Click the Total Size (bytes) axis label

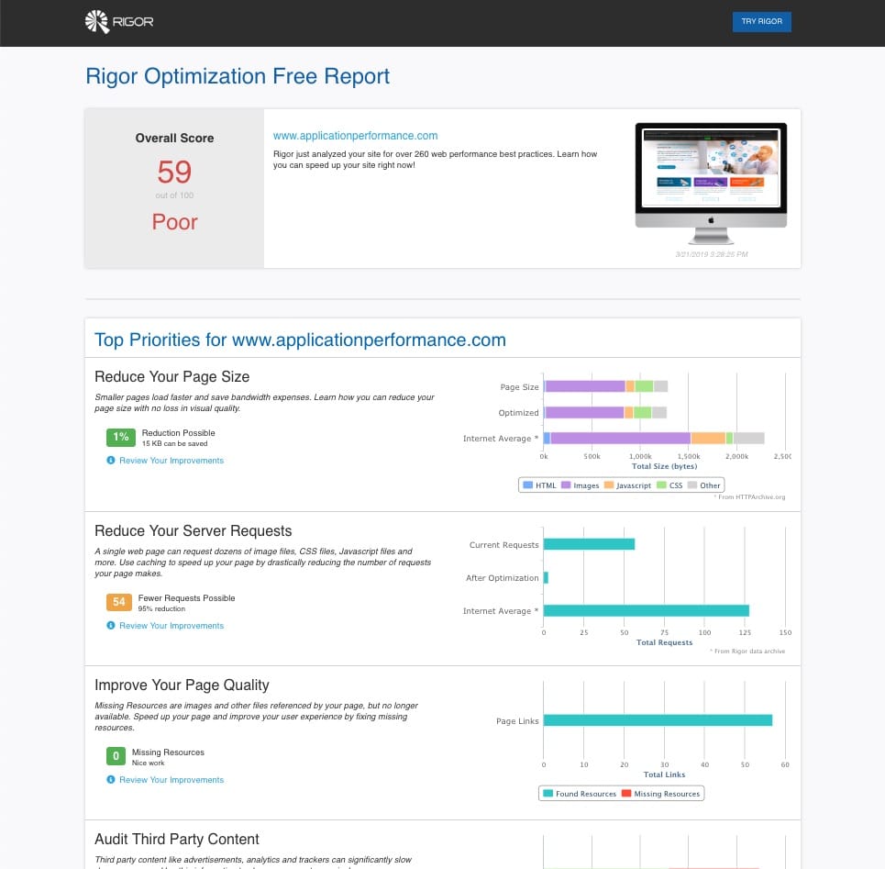(x=664, y=466)
